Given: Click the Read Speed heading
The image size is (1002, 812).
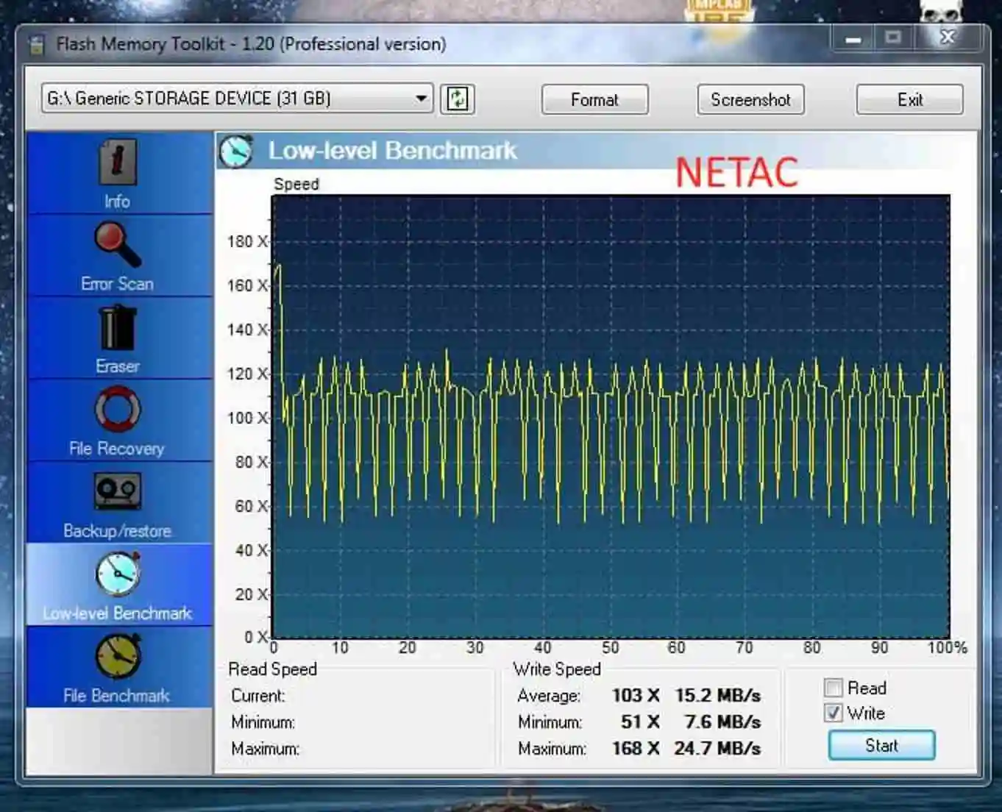Looking at the screenshot, I should pyautogui.click(x=272, y=669).
